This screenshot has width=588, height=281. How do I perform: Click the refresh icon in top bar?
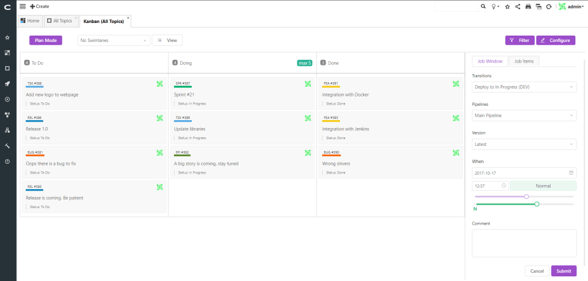click(549, 6)
